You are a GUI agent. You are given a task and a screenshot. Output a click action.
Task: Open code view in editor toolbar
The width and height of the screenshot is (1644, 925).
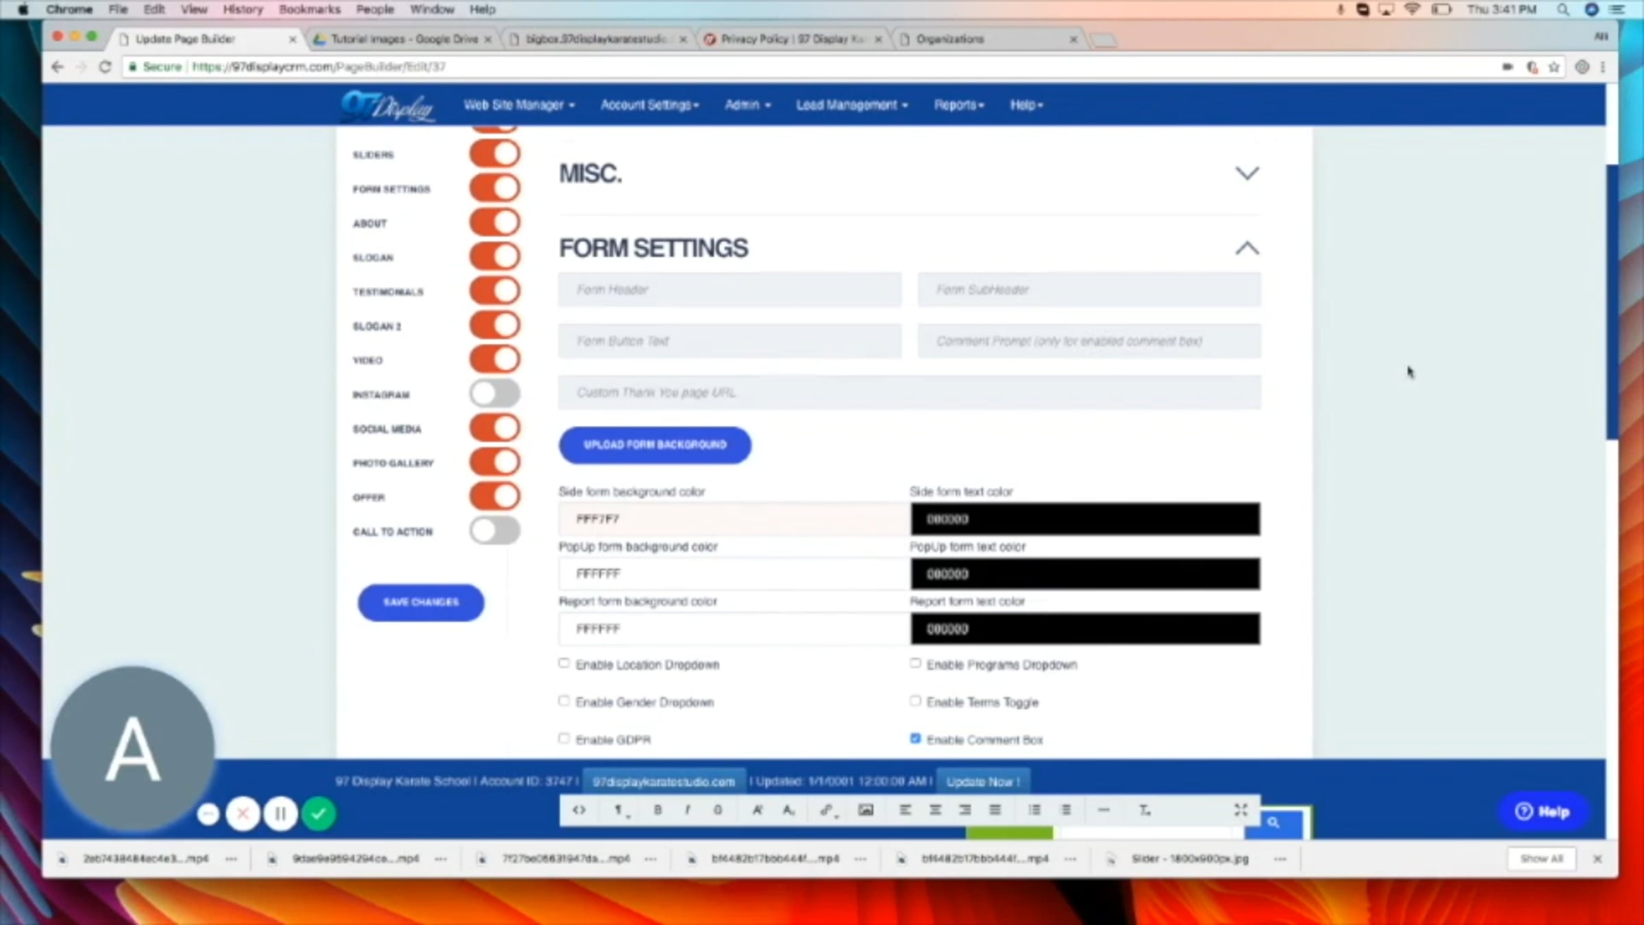pos(579,810)
